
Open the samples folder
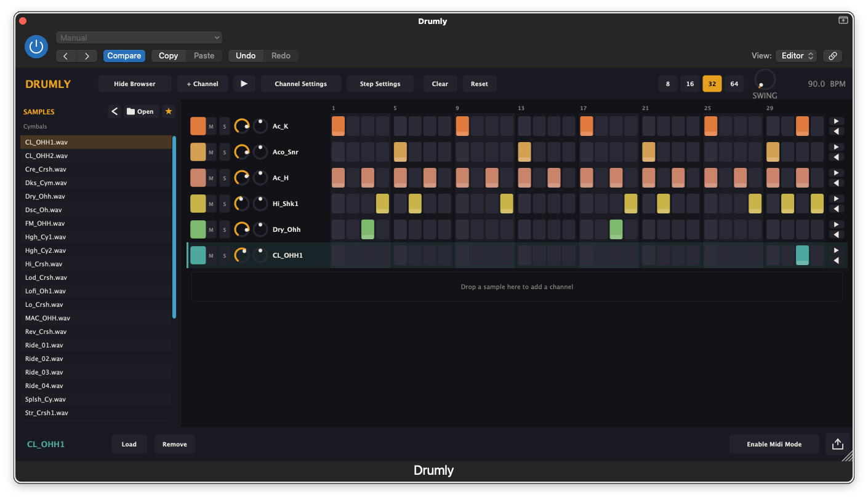140,111
